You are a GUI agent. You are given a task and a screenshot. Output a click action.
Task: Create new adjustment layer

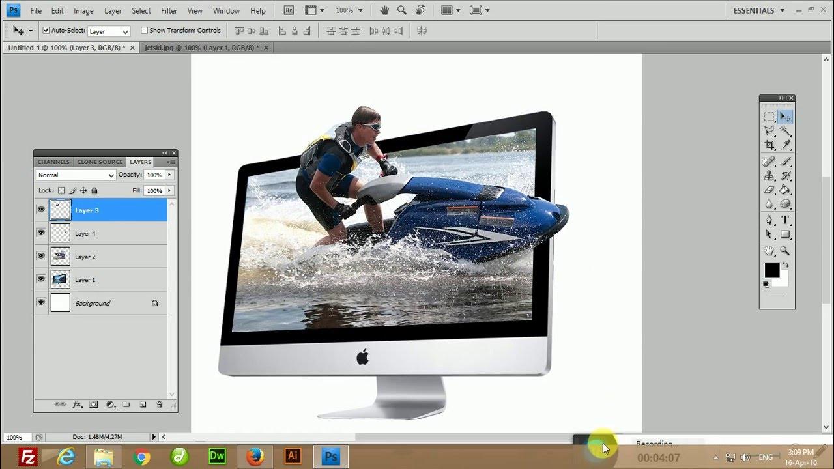(110, 405)
